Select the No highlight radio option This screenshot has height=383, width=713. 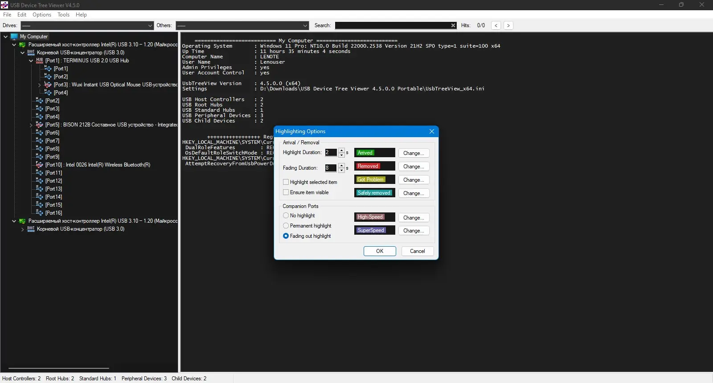pyautogui.click(x=286, y=216)
